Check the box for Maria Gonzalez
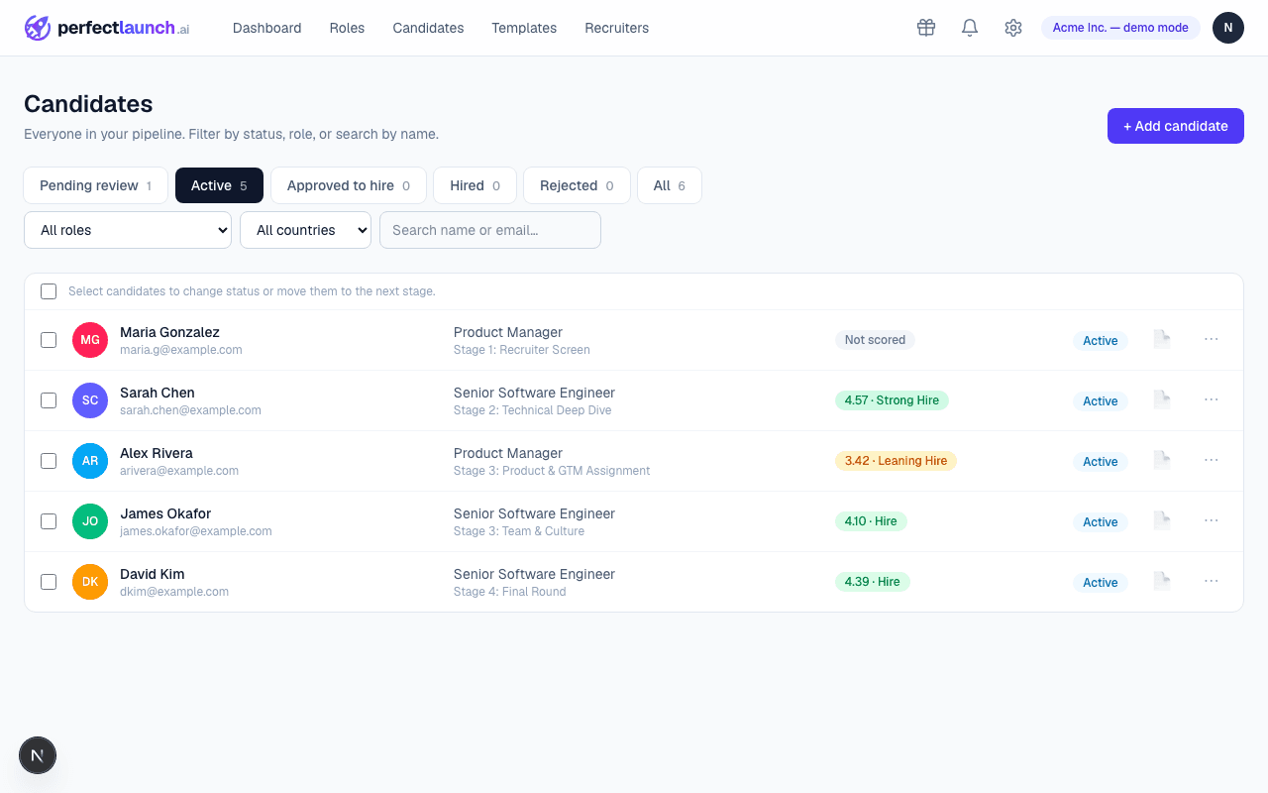This screenshot has height=793, width=1268. pyautogui.click(x=49, y=340)
